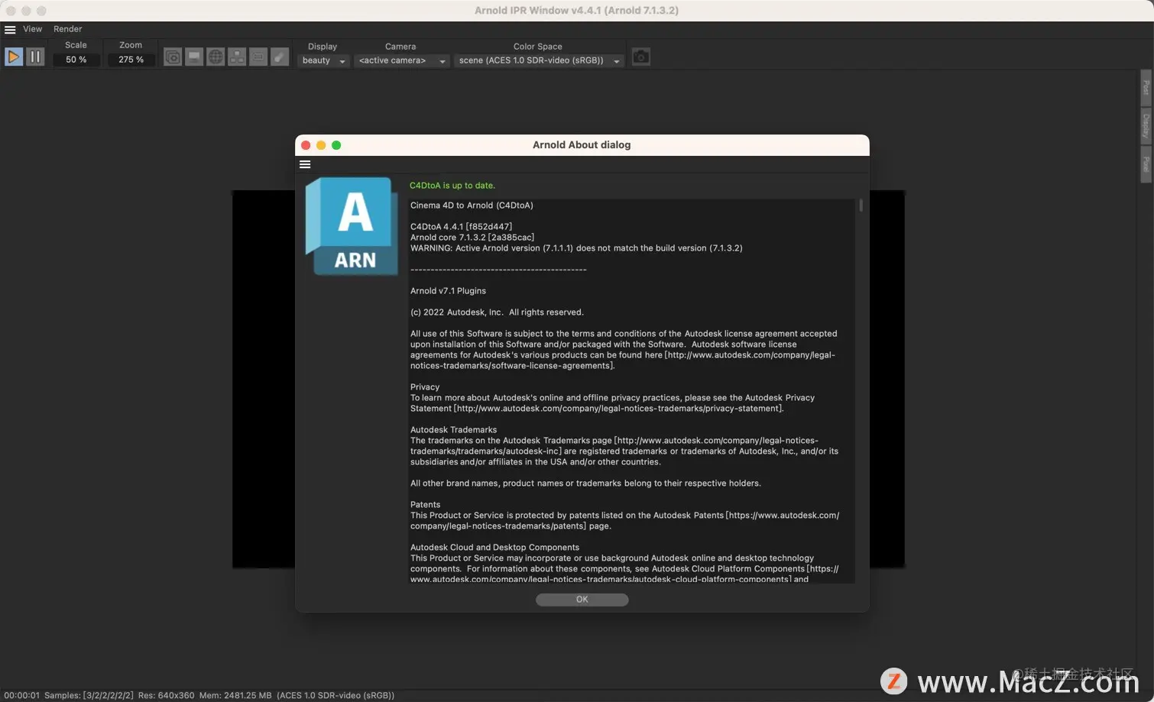Open the Display beauty dropdown
Image resolution: width=1154 pixels, height=702 pixels.
323,60
